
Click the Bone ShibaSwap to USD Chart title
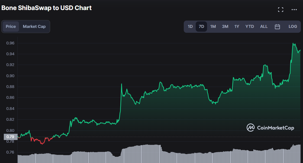tap(46, 8)
